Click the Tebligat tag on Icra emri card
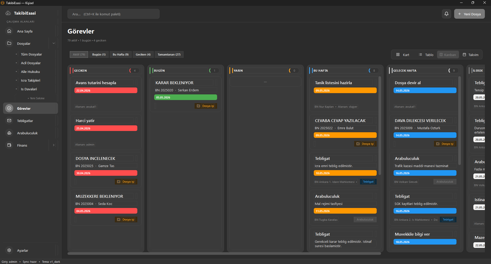This screenshot has width=491, height=264. (x=368, y=182)
